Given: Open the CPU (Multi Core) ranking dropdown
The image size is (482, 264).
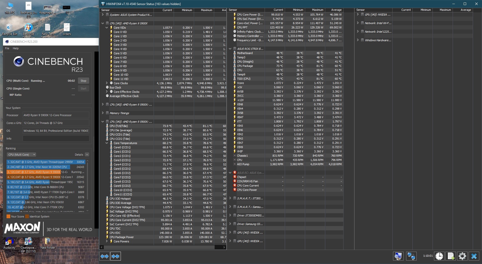Looking at the screenshot, I should pos(22,155).
